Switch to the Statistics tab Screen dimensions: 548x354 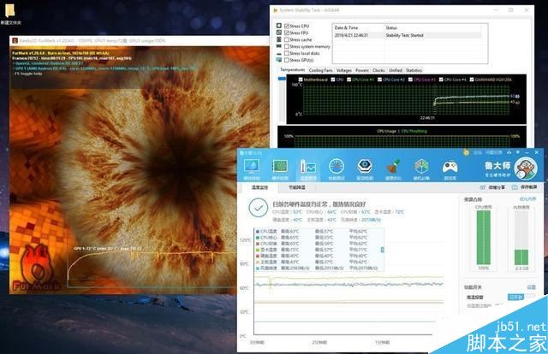[414, 70]
